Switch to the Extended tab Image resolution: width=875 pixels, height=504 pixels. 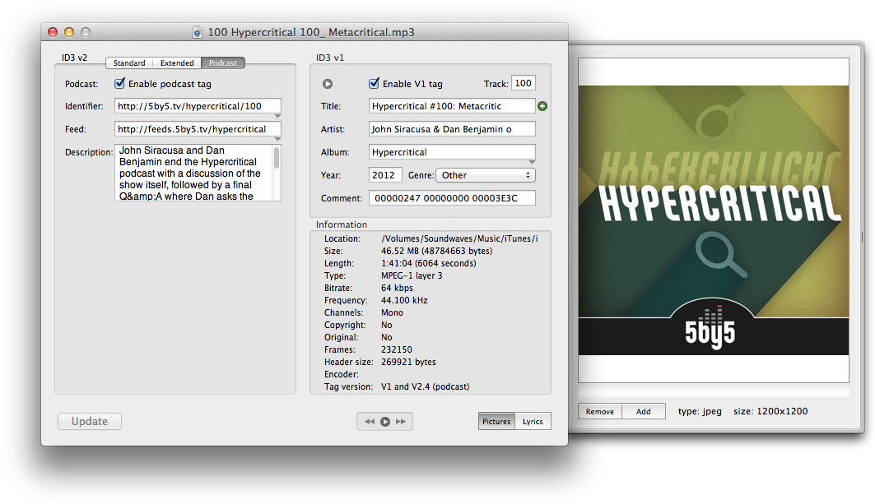pos(177,63)
